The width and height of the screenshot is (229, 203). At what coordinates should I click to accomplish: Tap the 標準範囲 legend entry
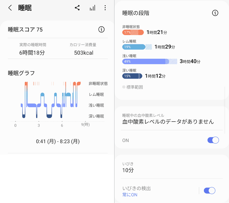coord(133,87)
